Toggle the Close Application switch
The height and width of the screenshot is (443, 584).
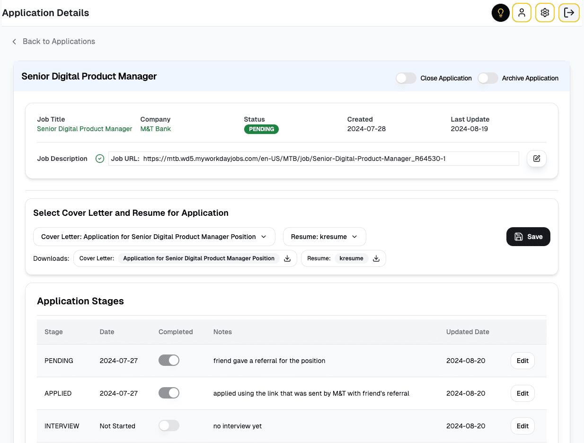pos(406,78)
